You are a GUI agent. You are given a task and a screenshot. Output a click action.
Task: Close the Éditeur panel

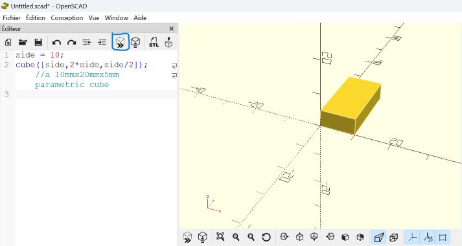tap(172, 28)
